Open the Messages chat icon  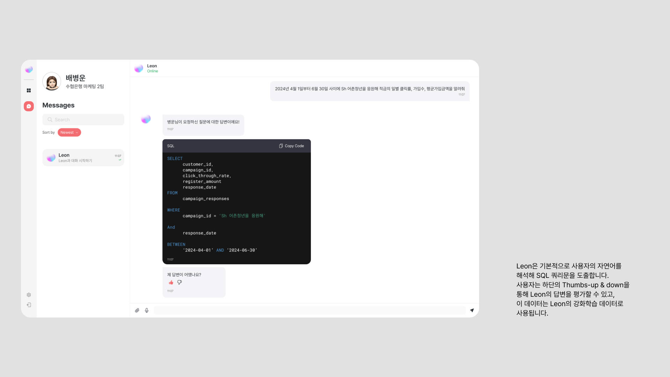pos(29,106)
